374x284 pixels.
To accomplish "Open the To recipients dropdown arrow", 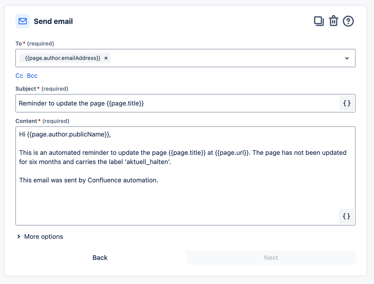I will [347, 58].
